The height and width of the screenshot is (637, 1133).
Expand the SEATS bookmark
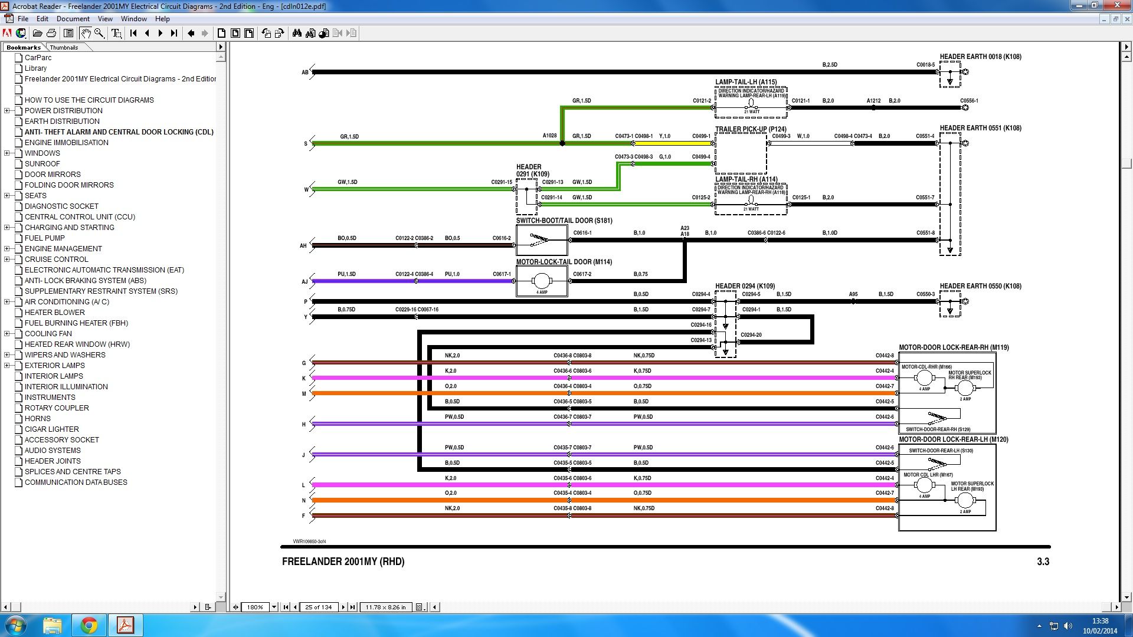tap(7, 196)
